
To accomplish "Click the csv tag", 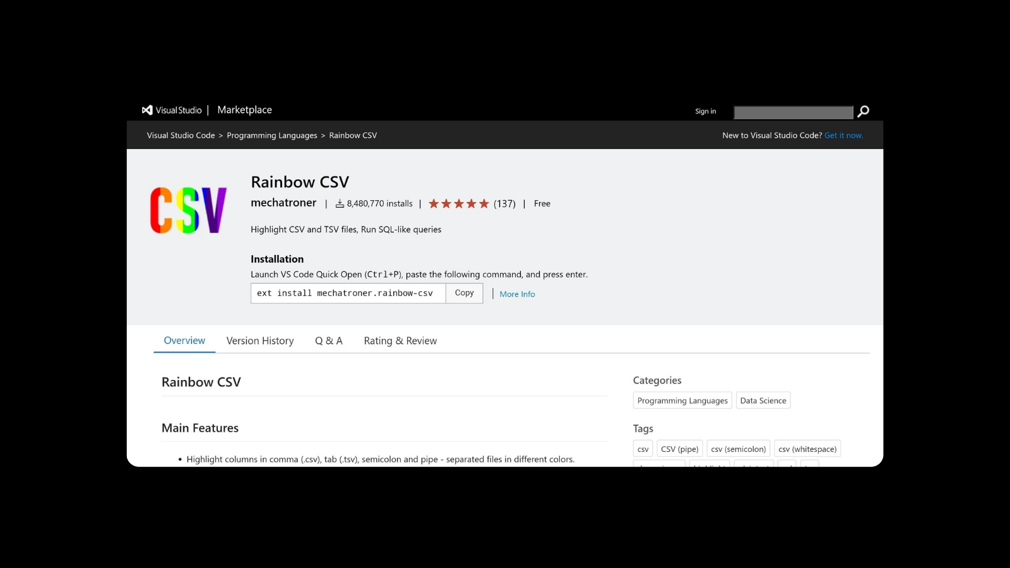I will (643, 449).
